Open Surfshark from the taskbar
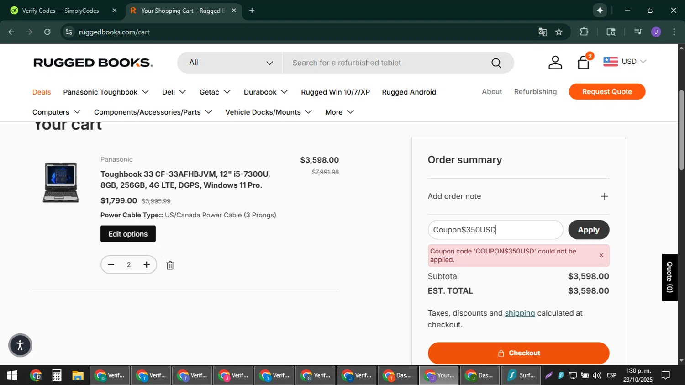Screen dimensions: 685x385 coord(521,375)
